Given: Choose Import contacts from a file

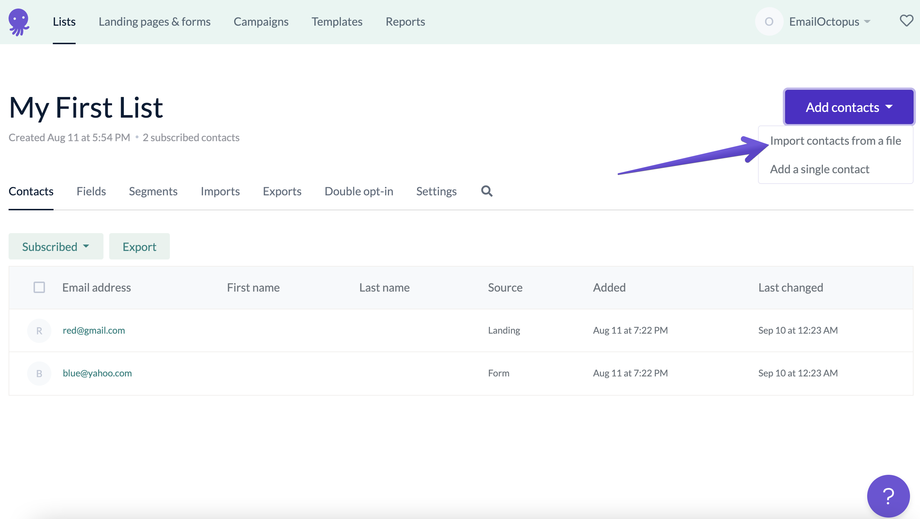Looking at the screenshot, I should click(x=835, y=140).
